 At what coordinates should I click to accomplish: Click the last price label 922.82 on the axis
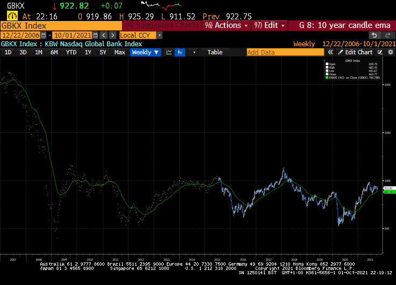(x=389, y=188)
